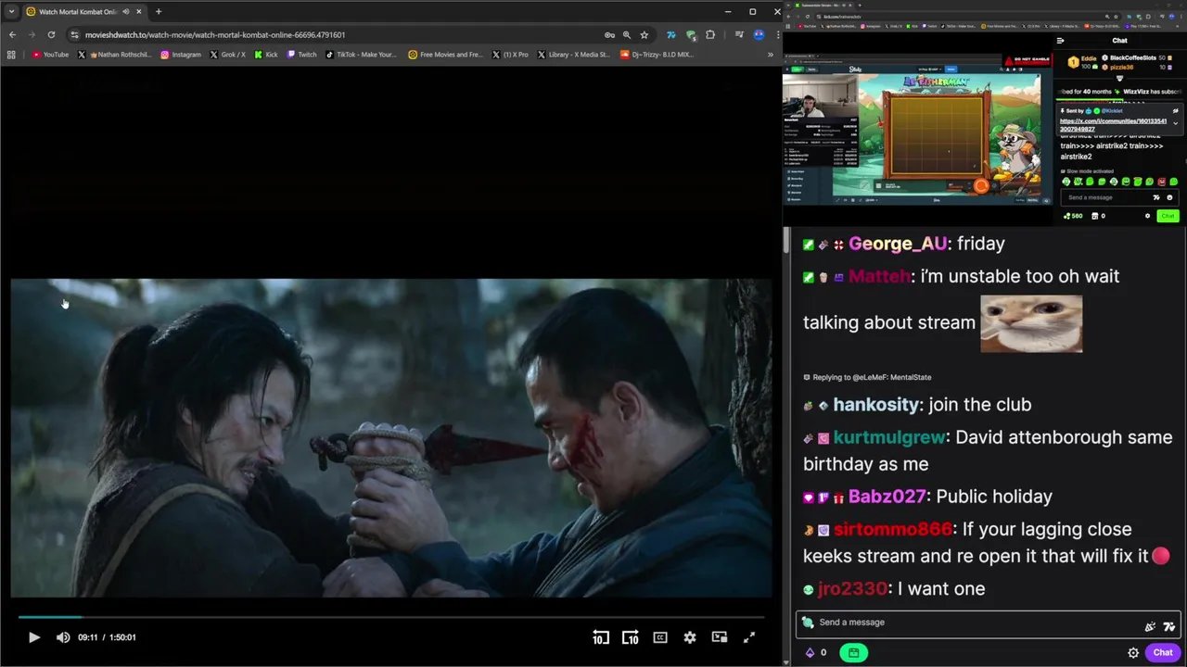Mute the movie player volume

63,637
